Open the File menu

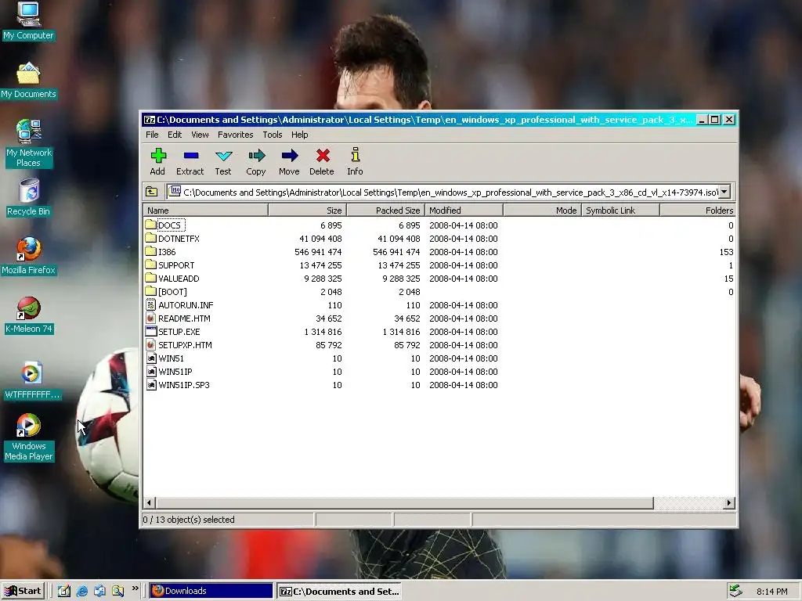[x=152, y=135]
